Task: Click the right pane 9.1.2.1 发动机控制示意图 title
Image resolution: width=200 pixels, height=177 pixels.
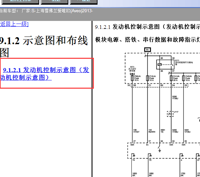Action: (148, 27)
